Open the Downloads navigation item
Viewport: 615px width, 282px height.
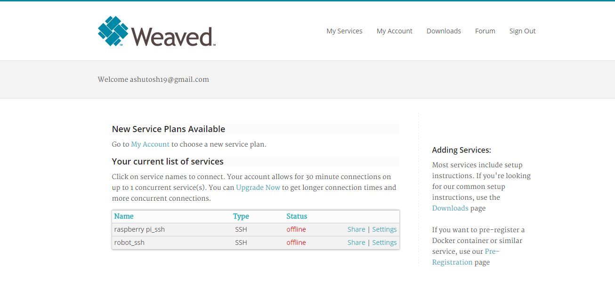(444, 31)
